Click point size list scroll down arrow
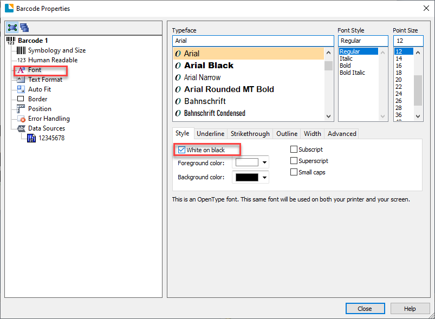The image size is (435, 319). pyautogui.click(x=418, y=116)
